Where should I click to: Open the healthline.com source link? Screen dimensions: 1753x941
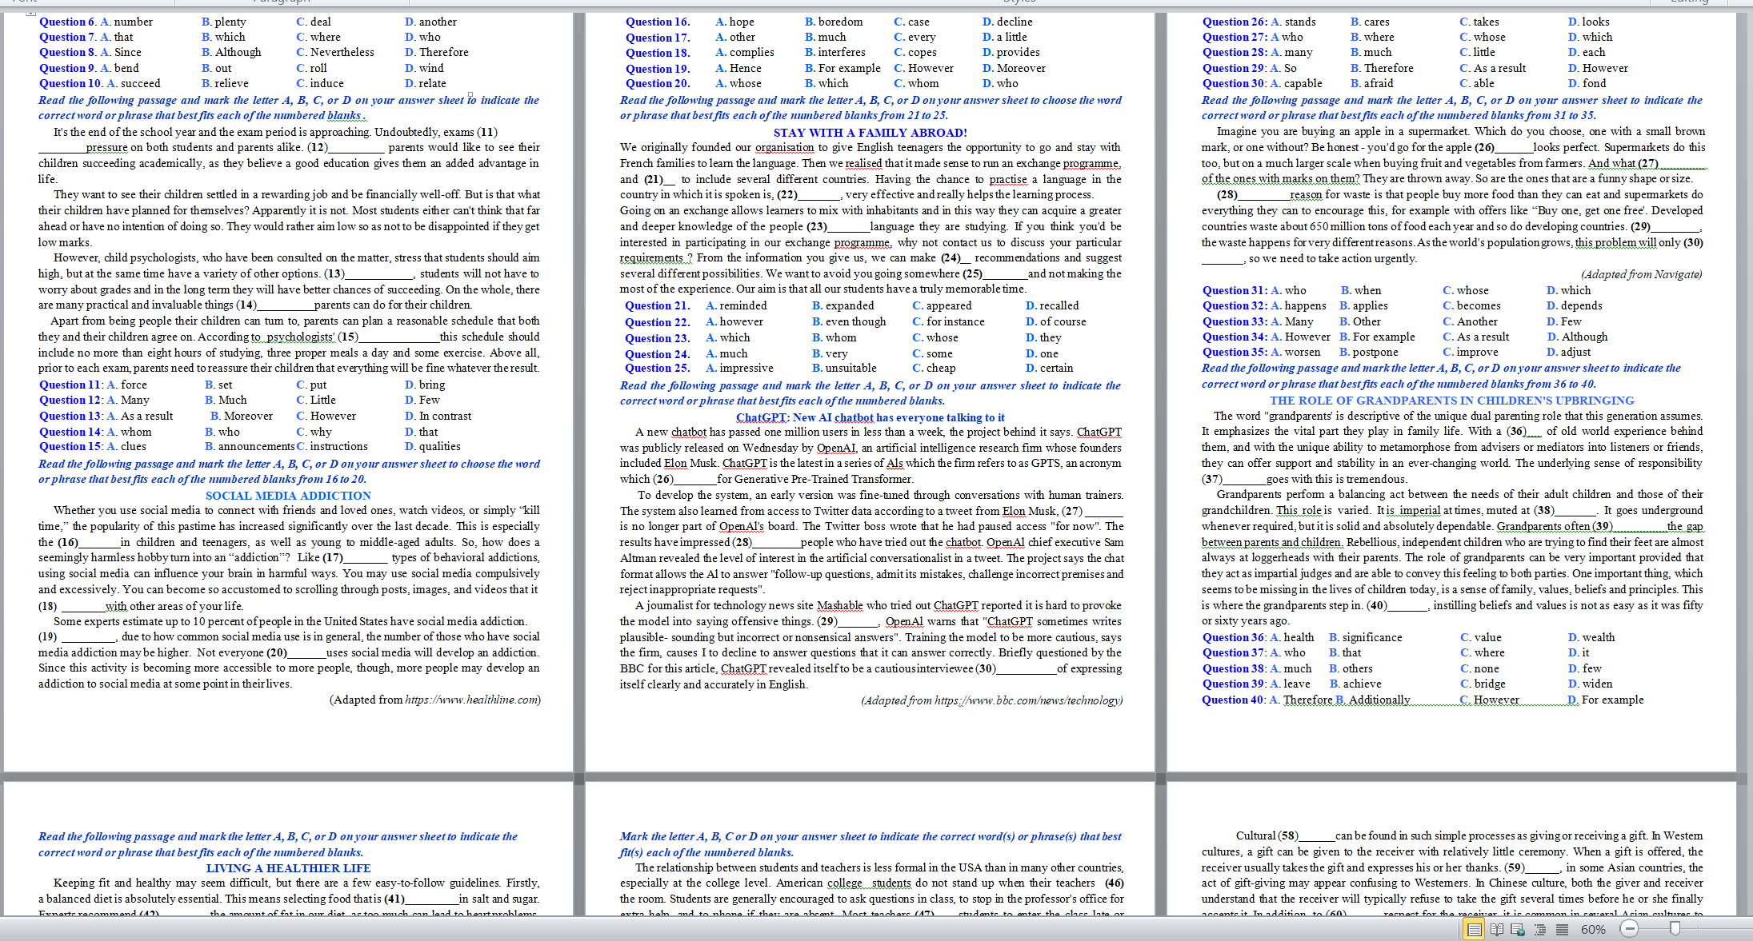[471, 700]
